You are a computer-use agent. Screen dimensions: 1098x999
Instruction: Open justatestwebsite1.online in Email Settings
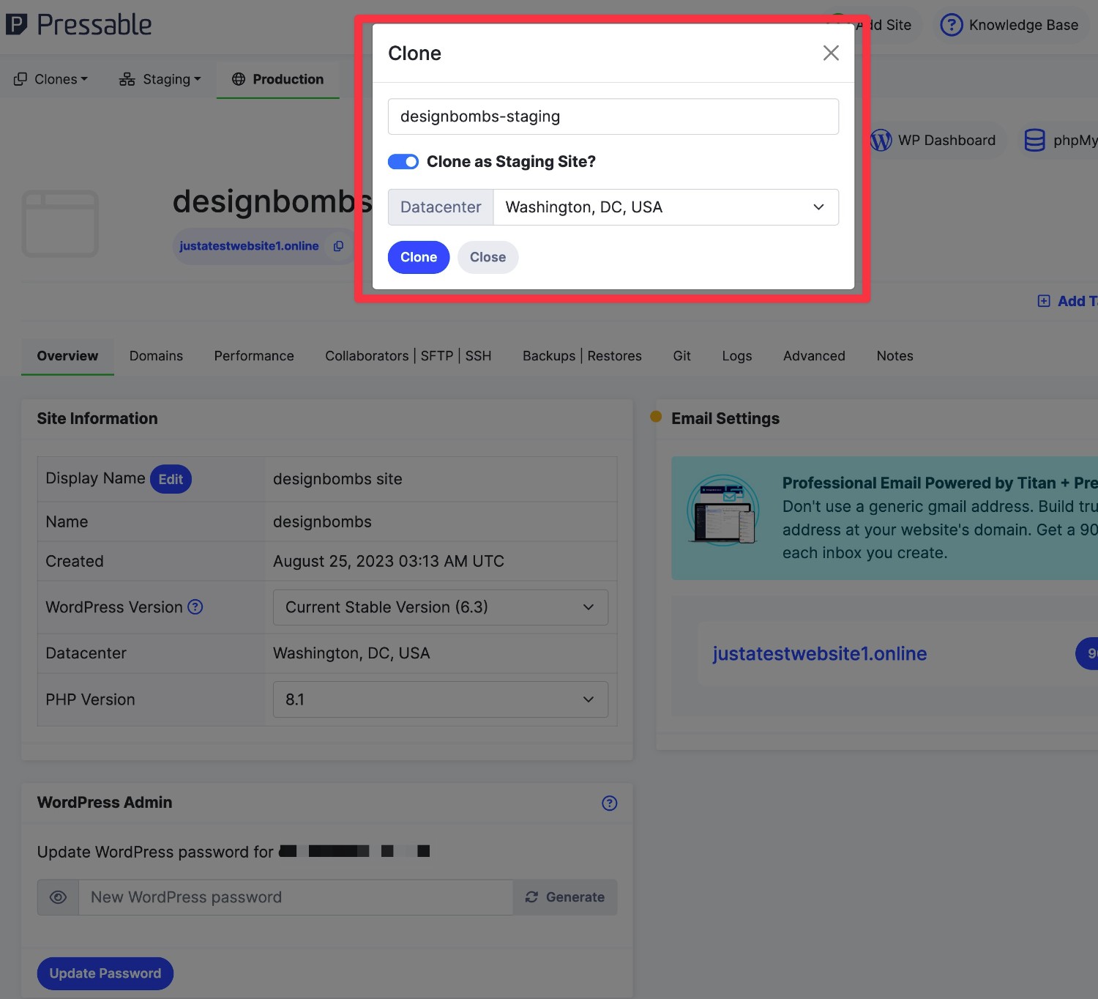click(820, 653)
